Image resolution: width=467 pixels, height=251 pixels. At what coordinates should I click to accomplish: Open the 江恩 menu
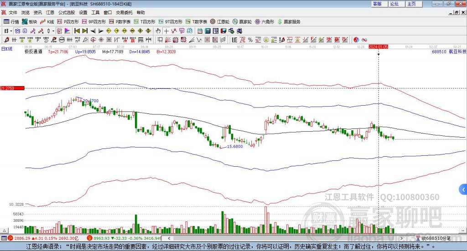click(x=50, y=12)
